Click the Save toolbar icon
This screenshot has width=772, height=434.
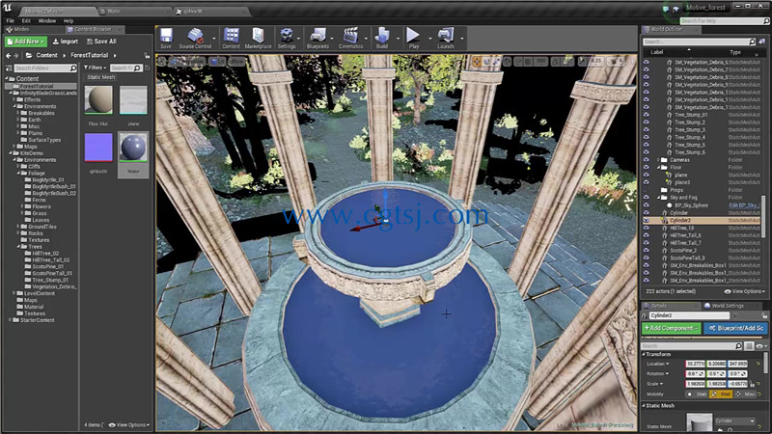[166, 38]
